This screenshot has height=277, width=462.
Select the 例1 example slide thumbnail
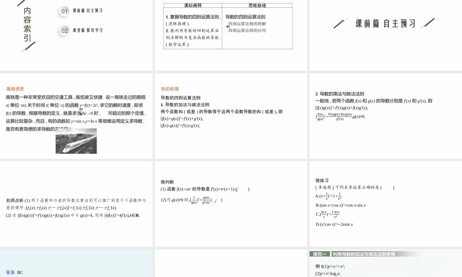coord(319,267)
